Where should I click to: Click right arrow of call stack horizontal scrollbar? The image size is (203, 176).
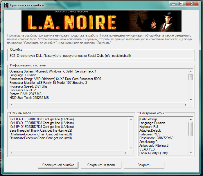pos(126,153)
